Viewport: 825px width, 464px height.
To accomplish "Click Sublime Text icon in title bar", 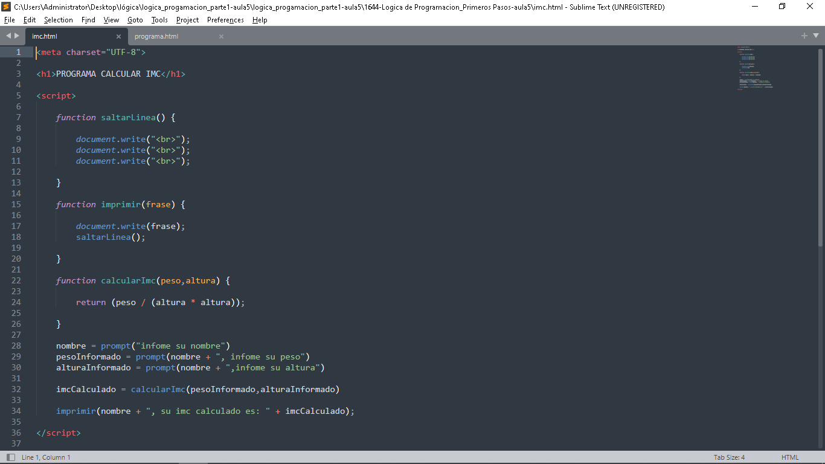I will 6,7.
